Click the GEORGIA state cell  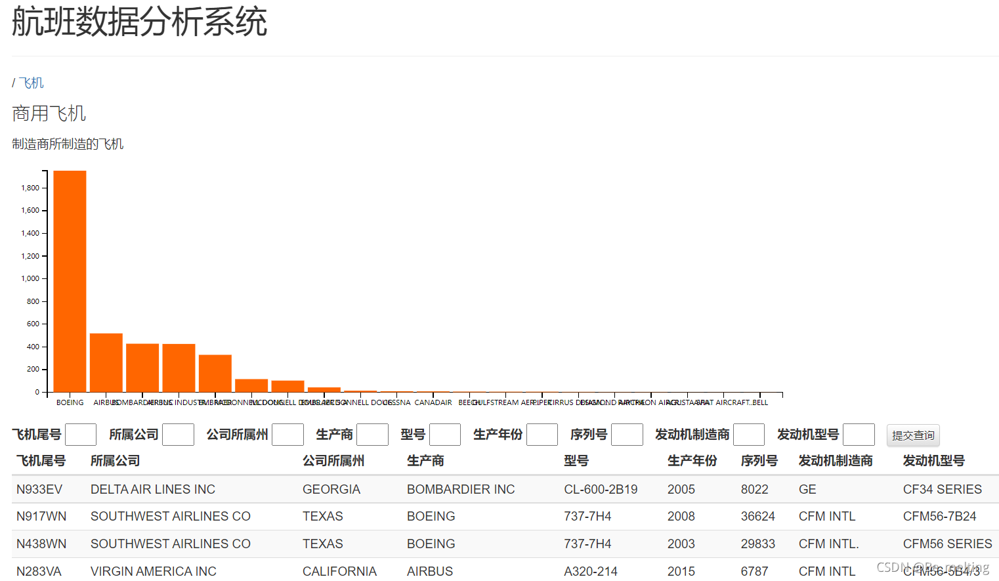pyautogui.click(x=331, y=489)
